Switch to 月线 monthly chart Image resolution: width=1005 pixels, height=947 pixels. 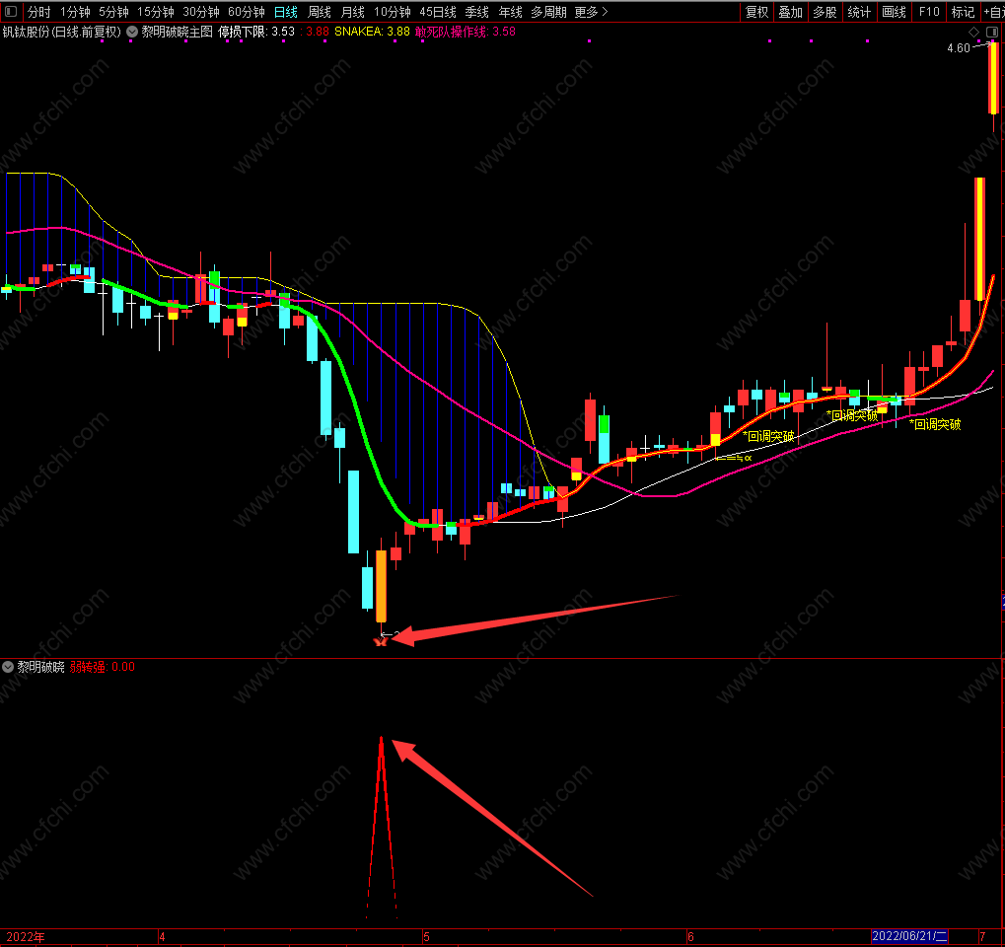[x=352, y=12]
